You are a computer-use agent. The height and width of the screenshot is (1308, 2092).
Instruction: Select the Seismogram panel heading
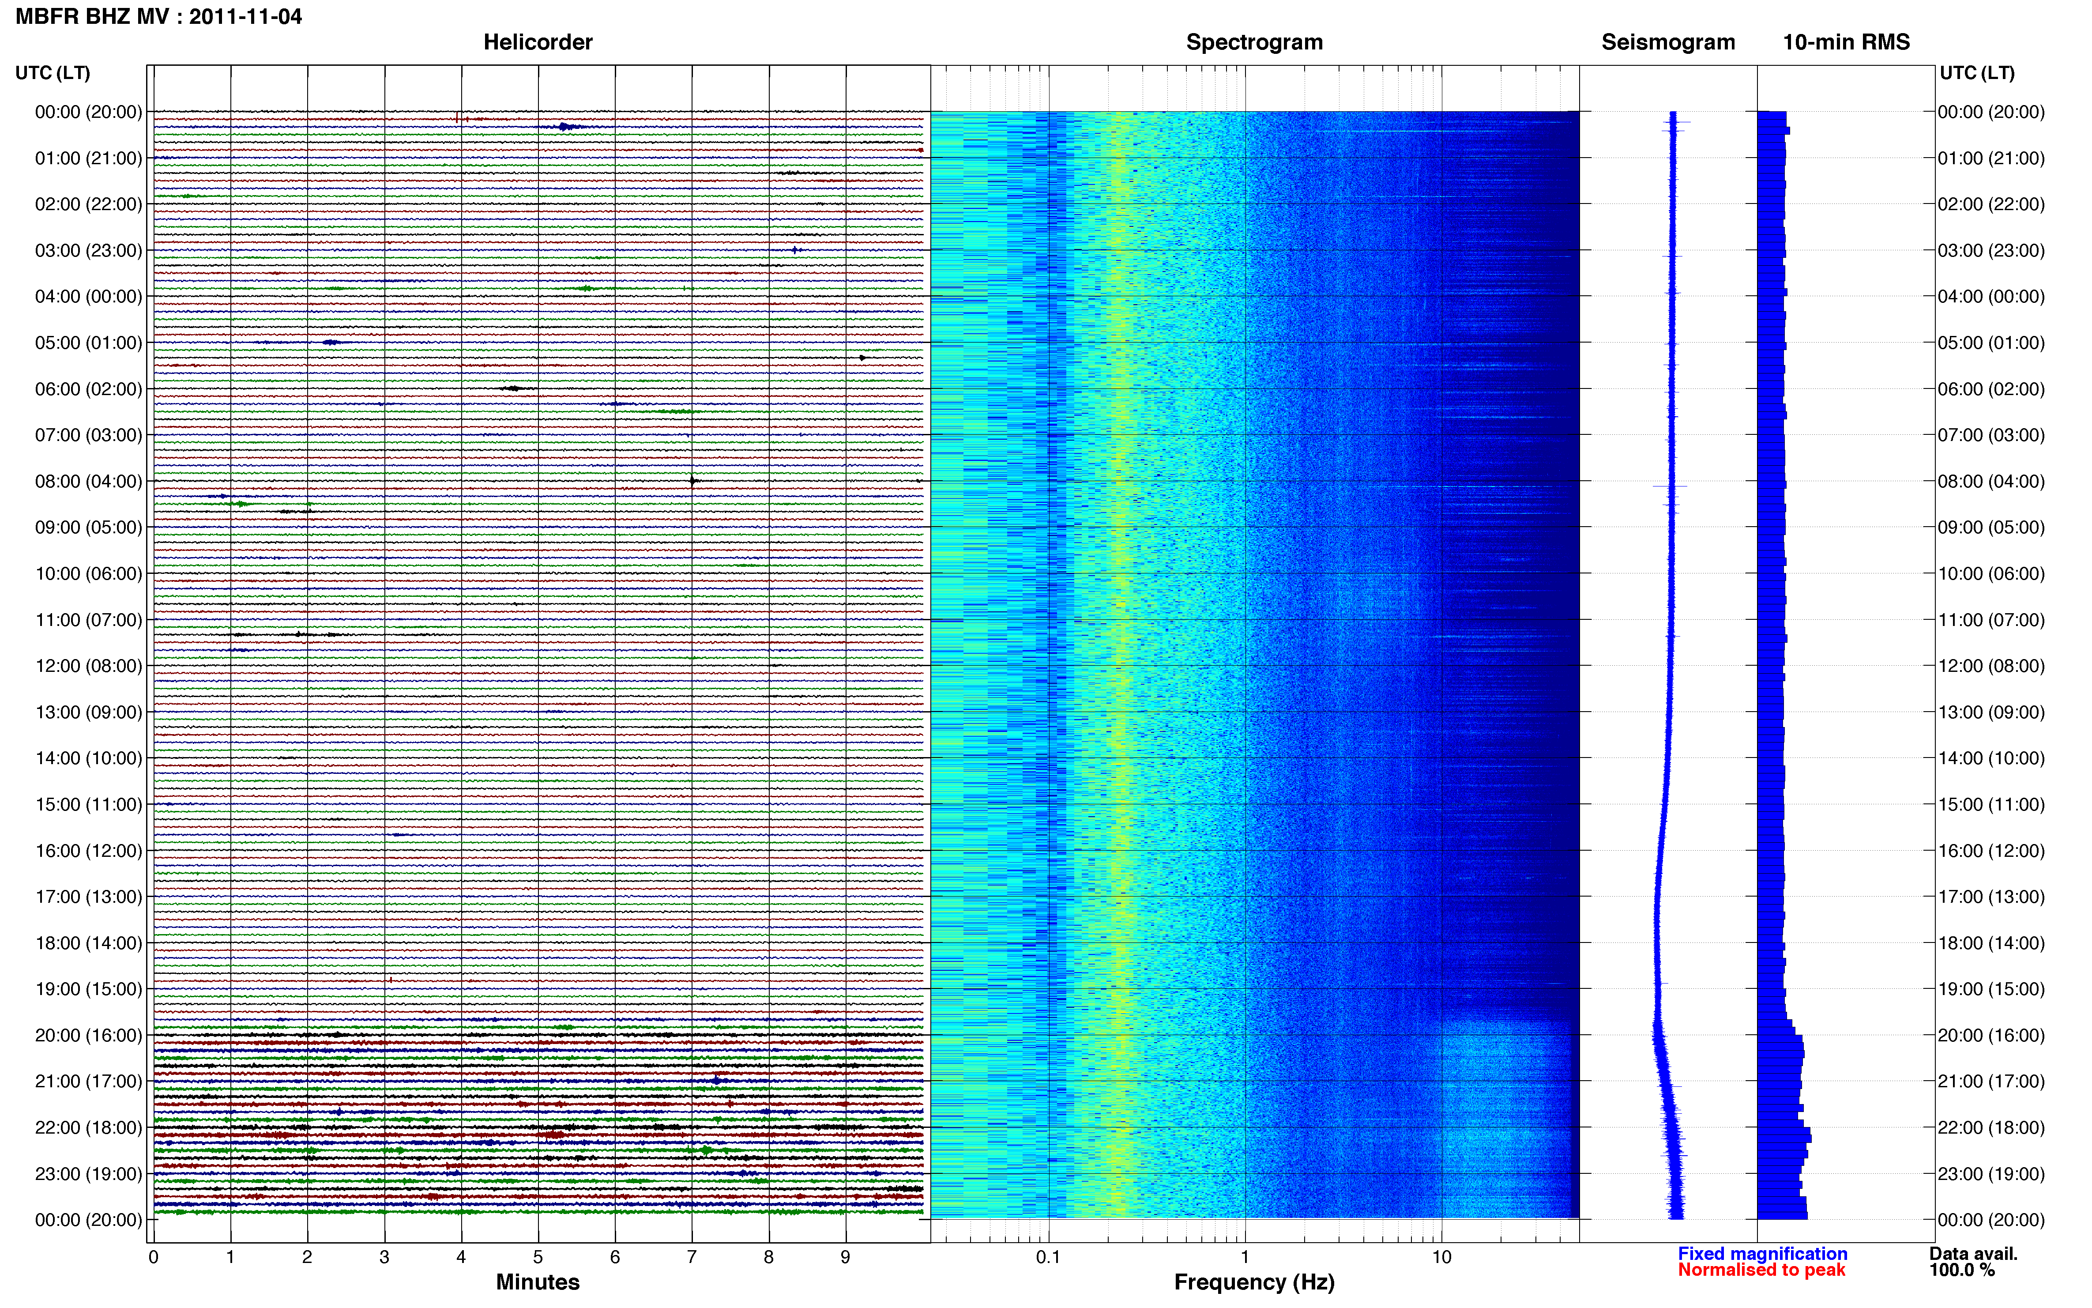[1668, 42]
